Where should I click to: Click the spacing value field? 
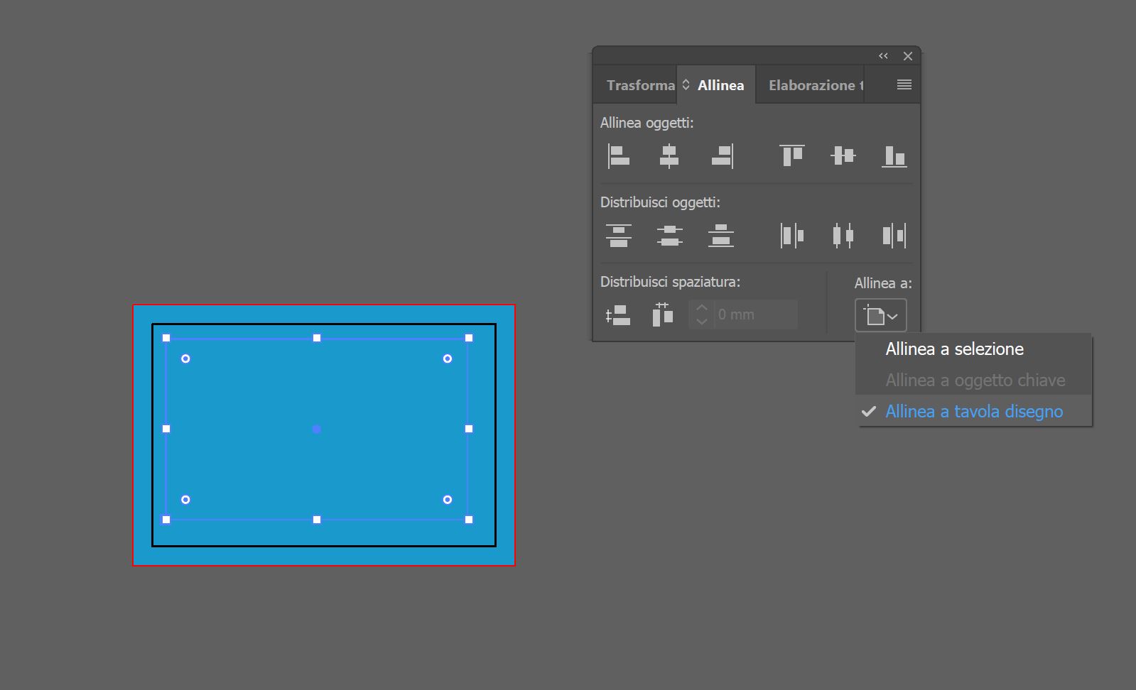pyautogui.click(x=753, y=314)
